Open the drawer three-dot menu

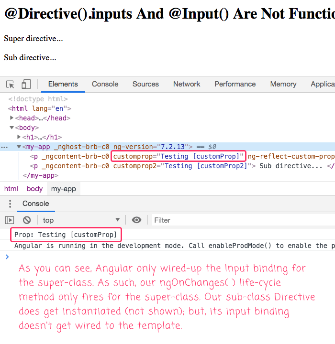10,204
